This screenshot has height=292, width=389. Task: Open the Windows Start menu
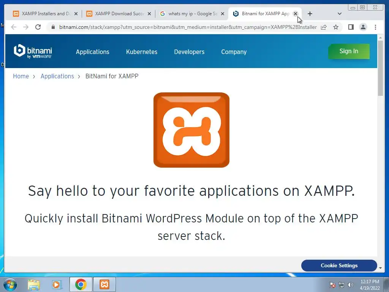point(10,284)
